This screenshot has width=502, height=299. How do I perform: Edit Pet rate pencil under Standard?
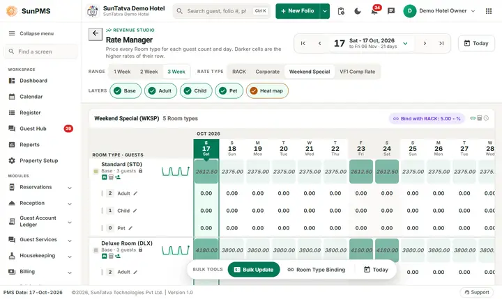pyautogui.click(x=130, y=228)
